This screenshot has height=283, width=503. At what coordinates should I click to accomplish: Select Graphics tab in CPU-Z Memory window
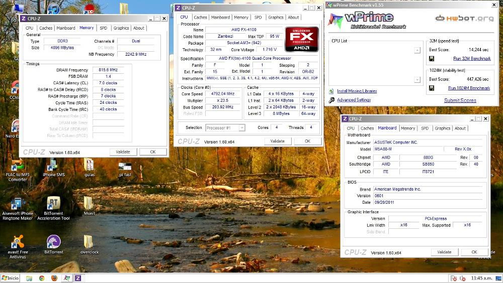121,28
